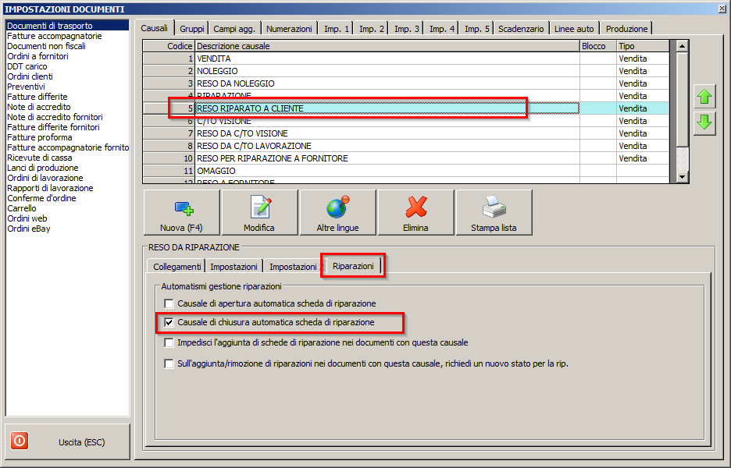Screen dimensions: 731x468
Task: Move causale down with green arrow
Action: (x=704, y=123)
